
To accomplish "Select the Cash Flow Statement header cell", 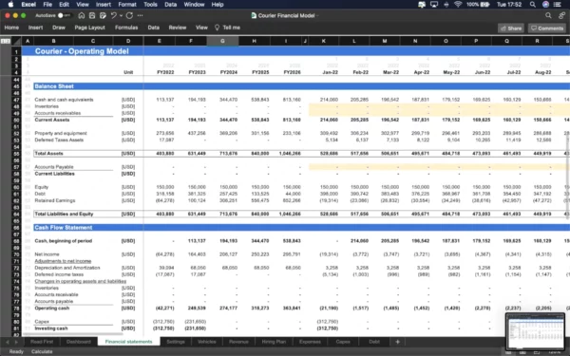I will pyautogui.click(x=64, y=228).
